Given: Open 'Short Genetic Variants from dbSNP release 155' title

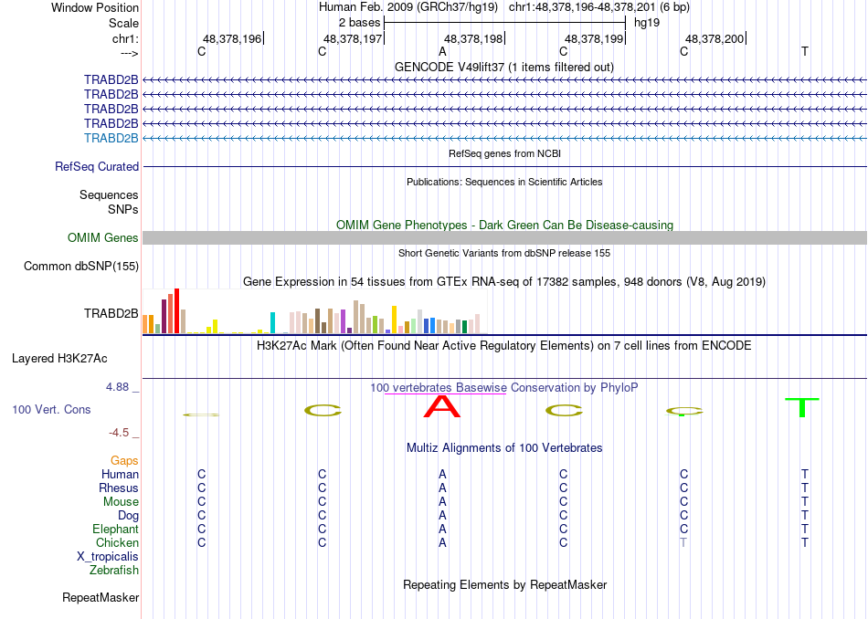Looking at the screenshot, I should point(504,253).
